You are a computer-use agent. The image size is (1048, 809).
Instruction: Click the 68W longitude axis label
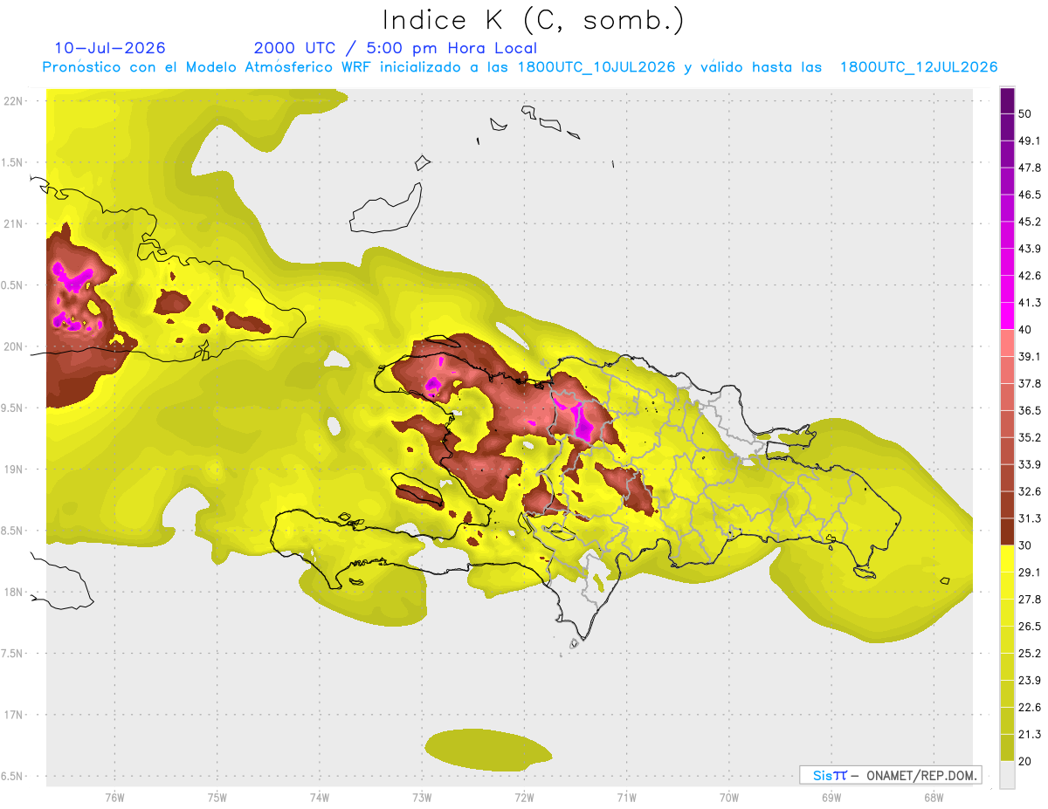point(933,797)
